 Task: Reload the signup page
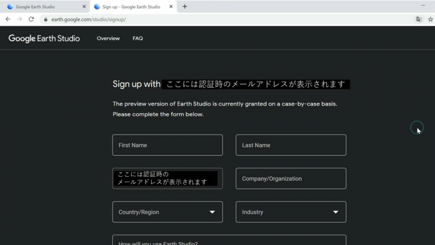(32, 19)
